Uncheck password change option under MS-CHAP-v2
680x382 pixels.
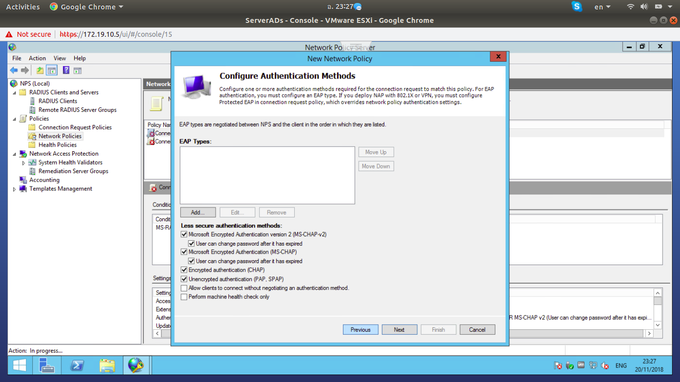point(192,243)
